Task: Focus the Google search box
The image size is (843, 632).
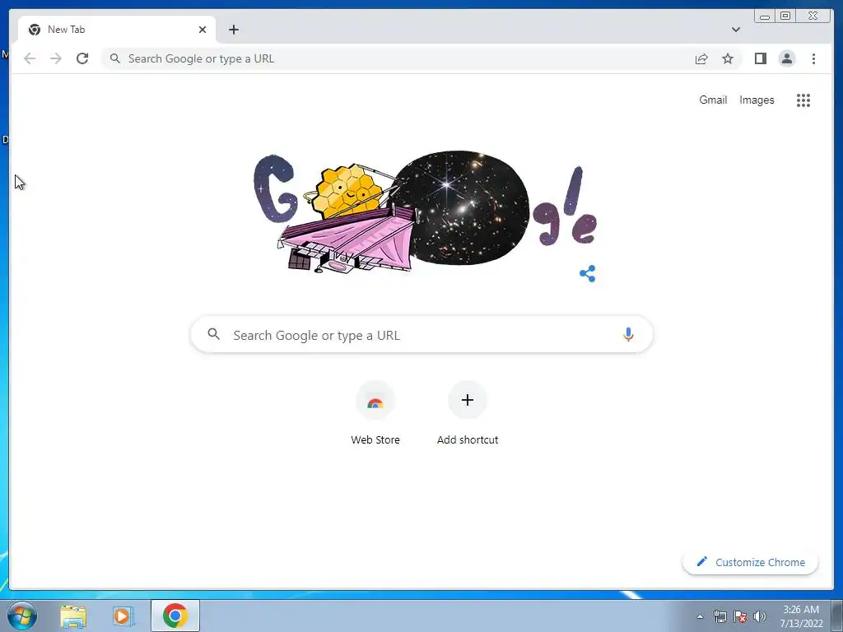Action: point(421,334)
